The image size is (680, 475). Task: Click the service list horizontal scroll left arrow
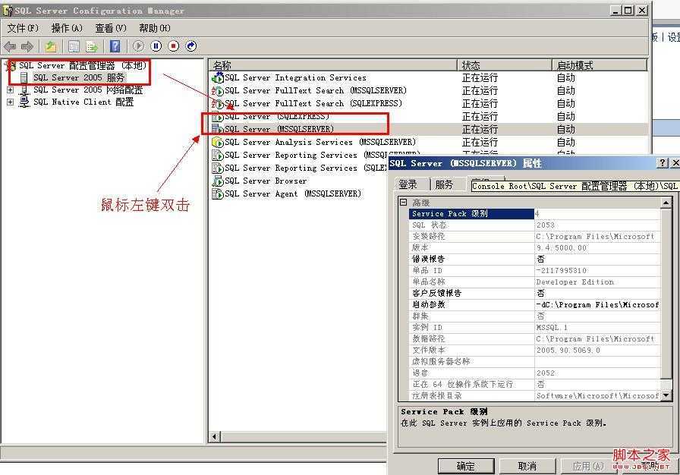(x=215, y=436)
